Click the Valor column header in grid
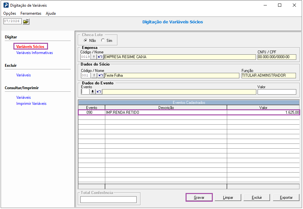 click(x=263, y=107)
